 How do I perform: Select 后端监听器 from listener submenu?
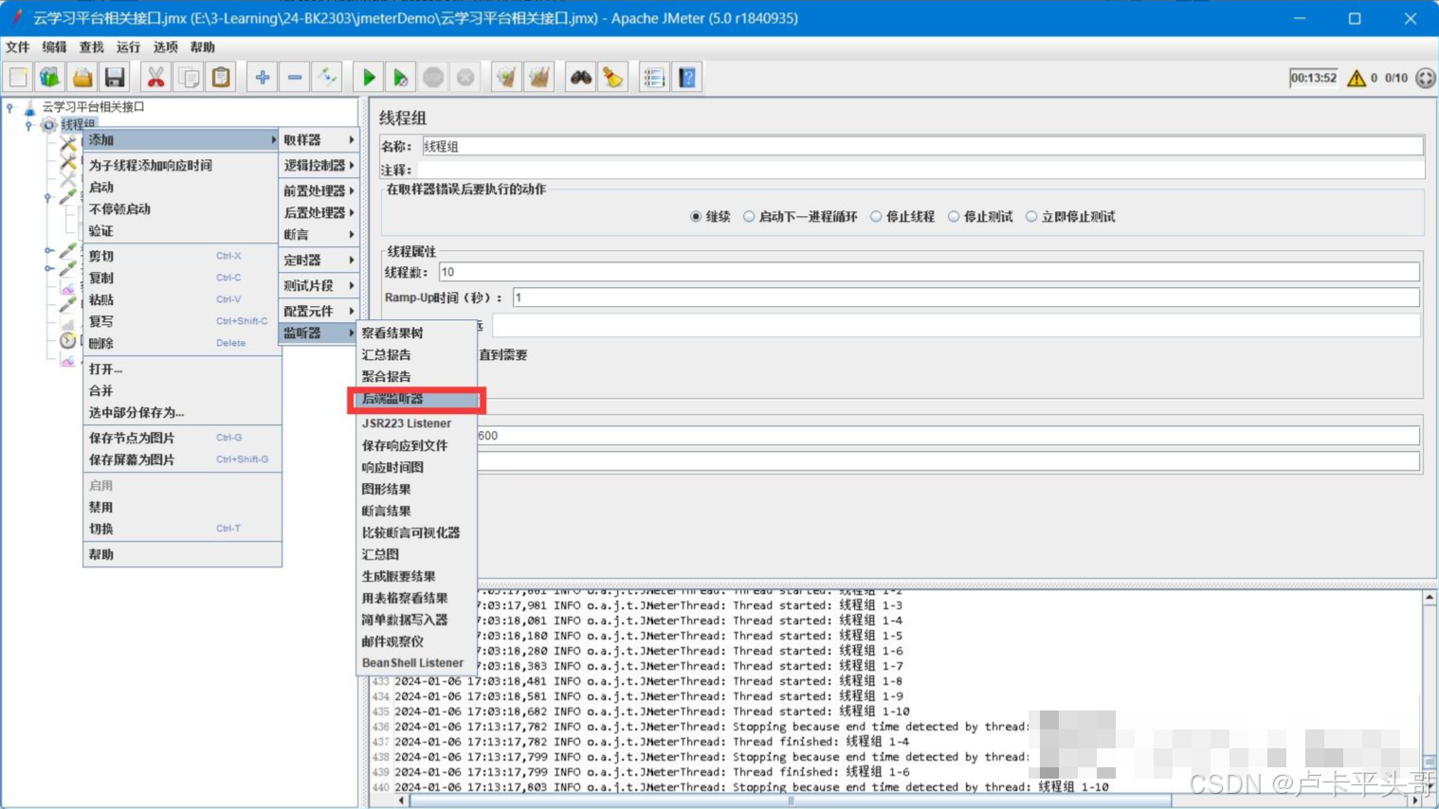coord(417,399)
